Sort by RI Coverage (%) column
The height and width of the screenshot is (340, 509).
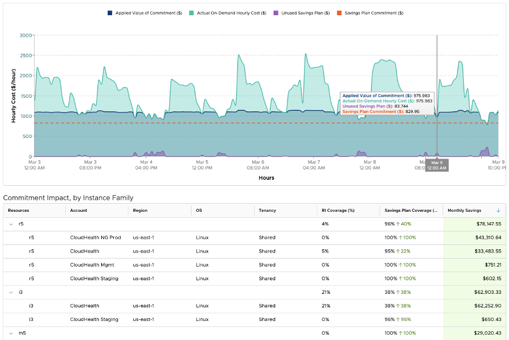click(x=338, y=210)
